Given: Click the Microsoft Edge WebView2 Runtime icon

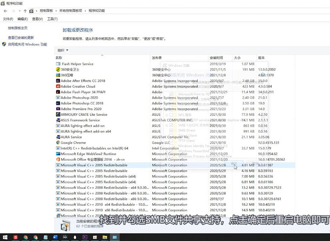Looking at the screenshot, I should pyautogui.click(x=58, y=154).
